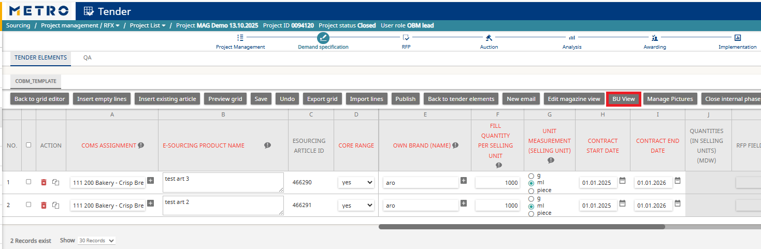Click Export grid button

322,99
